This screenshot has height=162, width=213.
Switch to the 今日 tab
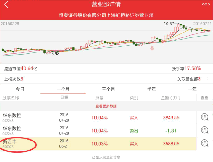click(x=20, y=89)
